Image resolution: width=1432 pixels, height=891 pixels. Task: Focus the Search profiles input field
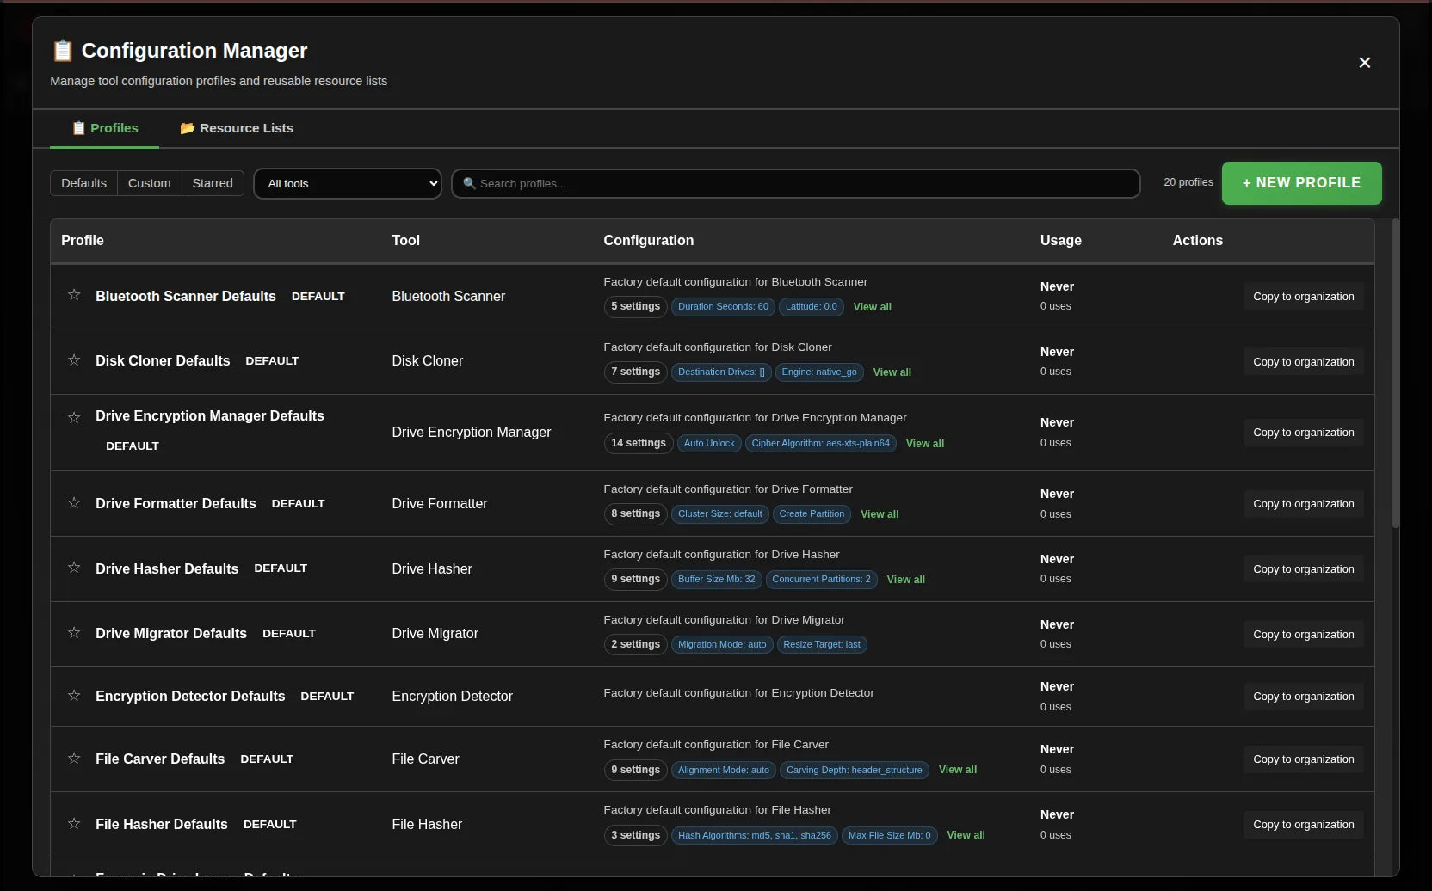tap(796, 183)
